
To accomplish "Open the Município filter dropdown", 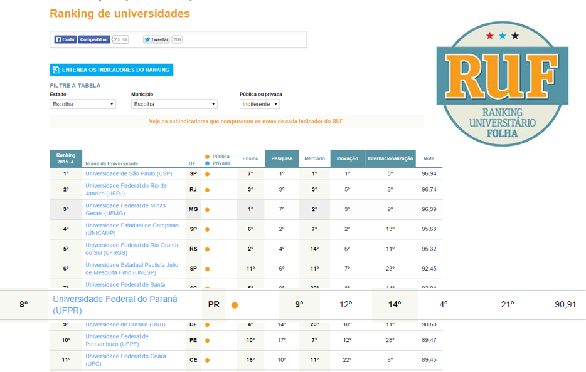I will coord(174,104).
